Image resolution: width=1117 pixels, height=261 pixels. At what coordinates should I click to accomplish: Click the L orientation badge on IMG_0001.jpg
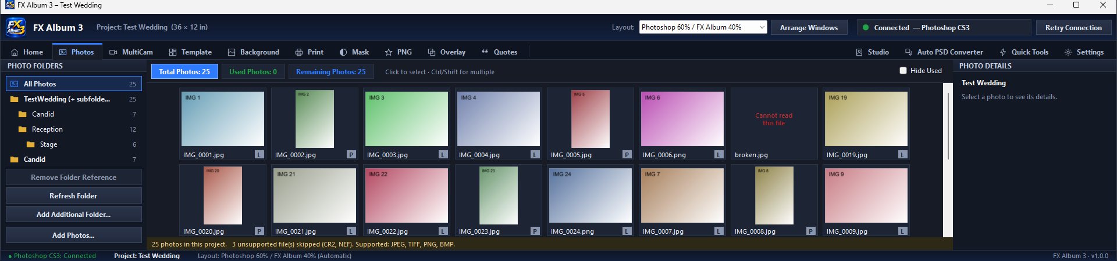pos(259,155)
